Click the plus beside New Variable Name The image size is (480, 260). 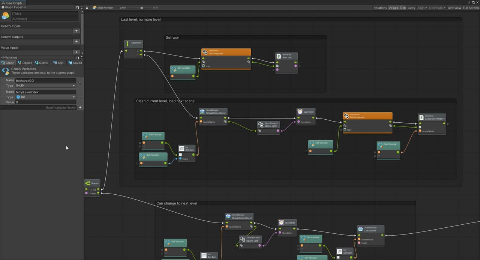coord(80,108)
